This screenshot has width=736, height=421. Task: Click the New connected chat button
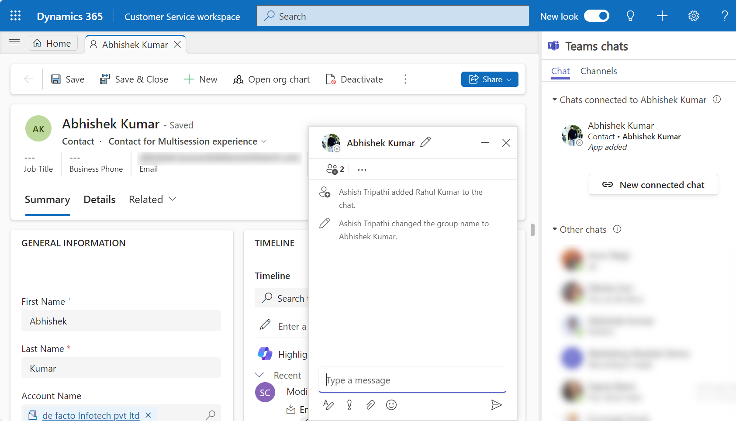point(653,185)
